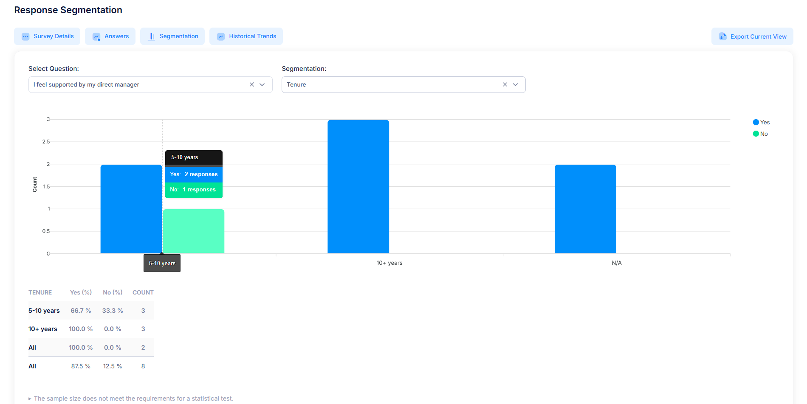Image resolution: width=807 pixels, height=404 pixels.
Task: Click the Yes (%) column header
Action: click(x=81, y=292)
